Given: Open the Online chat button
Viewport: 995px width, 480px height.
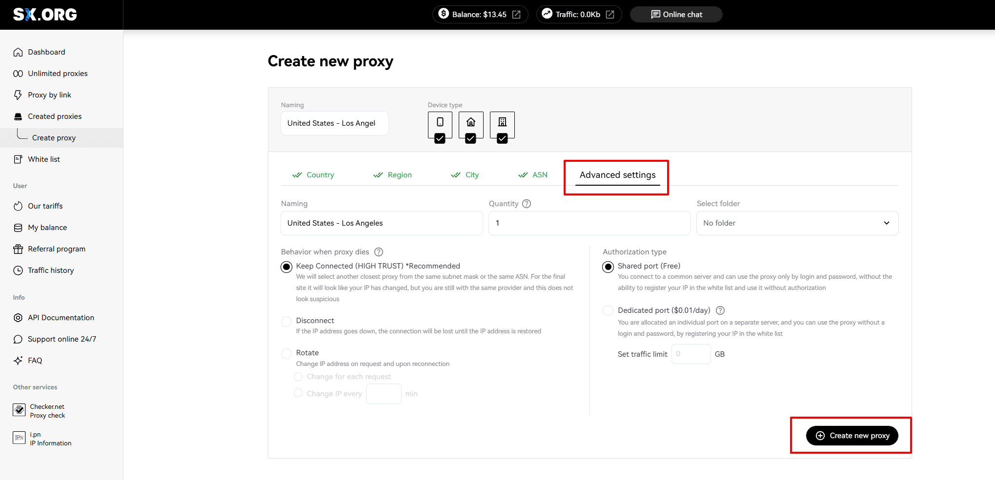Looking at the screenshot, I should click(676, 15).
